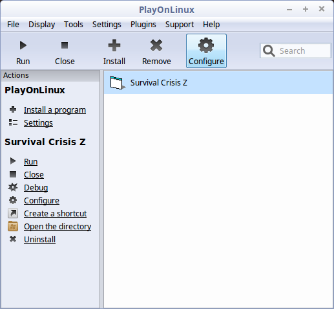Click the Uninstall cross icon in sidebar
Viewport: 334px width, 309px height.
(13, 239)
